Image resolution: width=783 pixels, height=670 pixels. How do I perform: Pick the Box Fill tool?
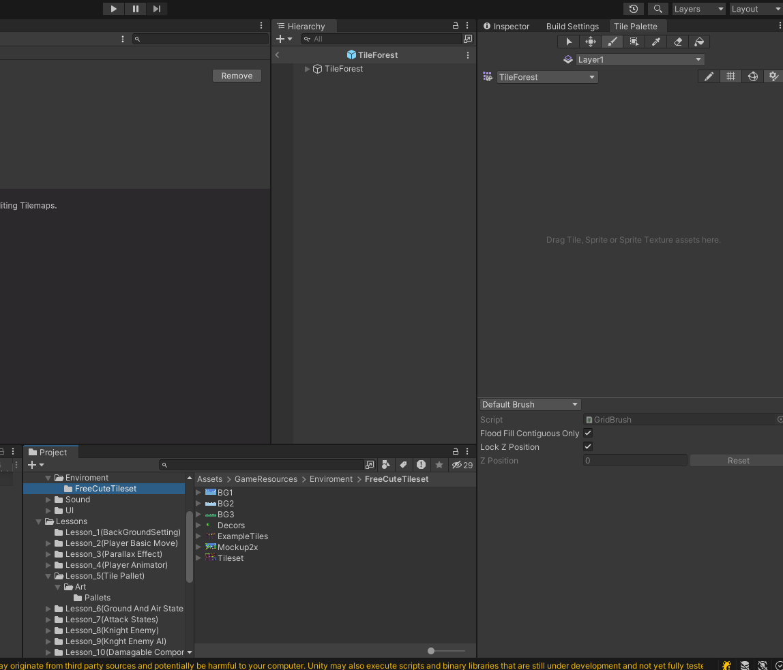(634, 42)
